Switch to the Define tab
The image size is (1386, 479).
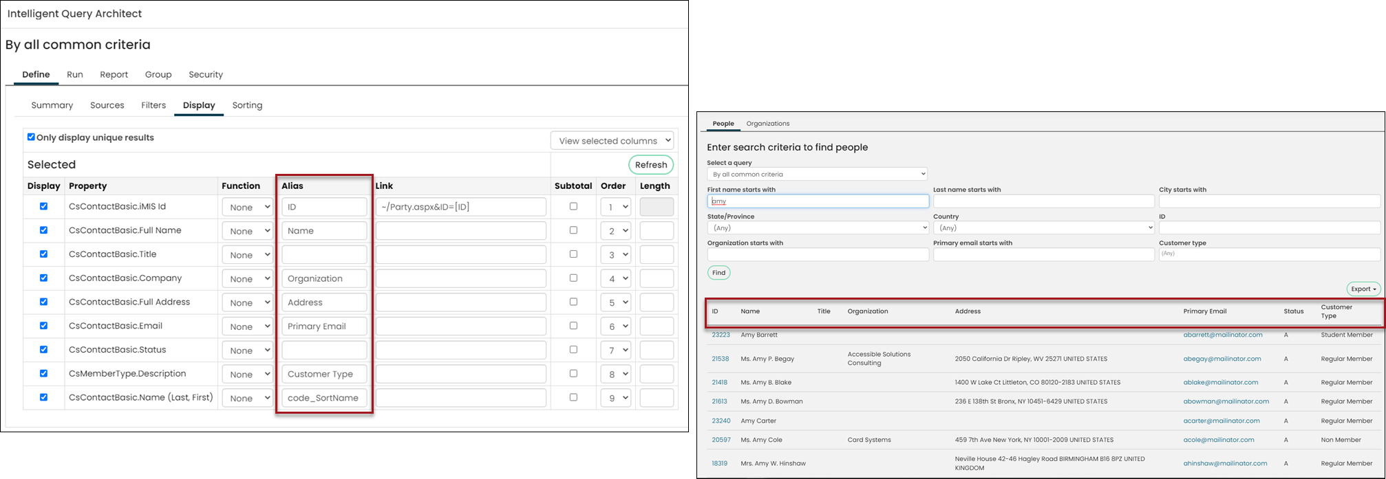(36, 74)
